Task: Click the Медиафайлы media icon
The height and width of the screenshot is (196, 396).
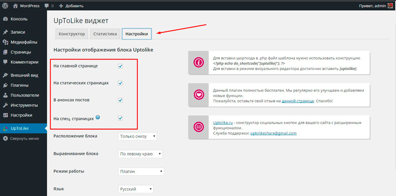Action: [6, 42]
